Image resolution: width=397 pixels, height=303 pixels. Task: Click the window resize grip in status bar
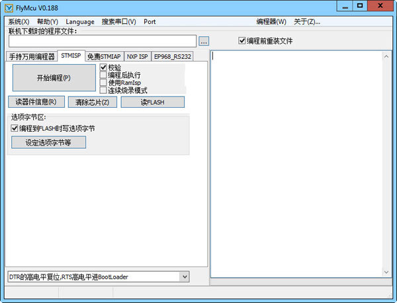pos(390,296)
